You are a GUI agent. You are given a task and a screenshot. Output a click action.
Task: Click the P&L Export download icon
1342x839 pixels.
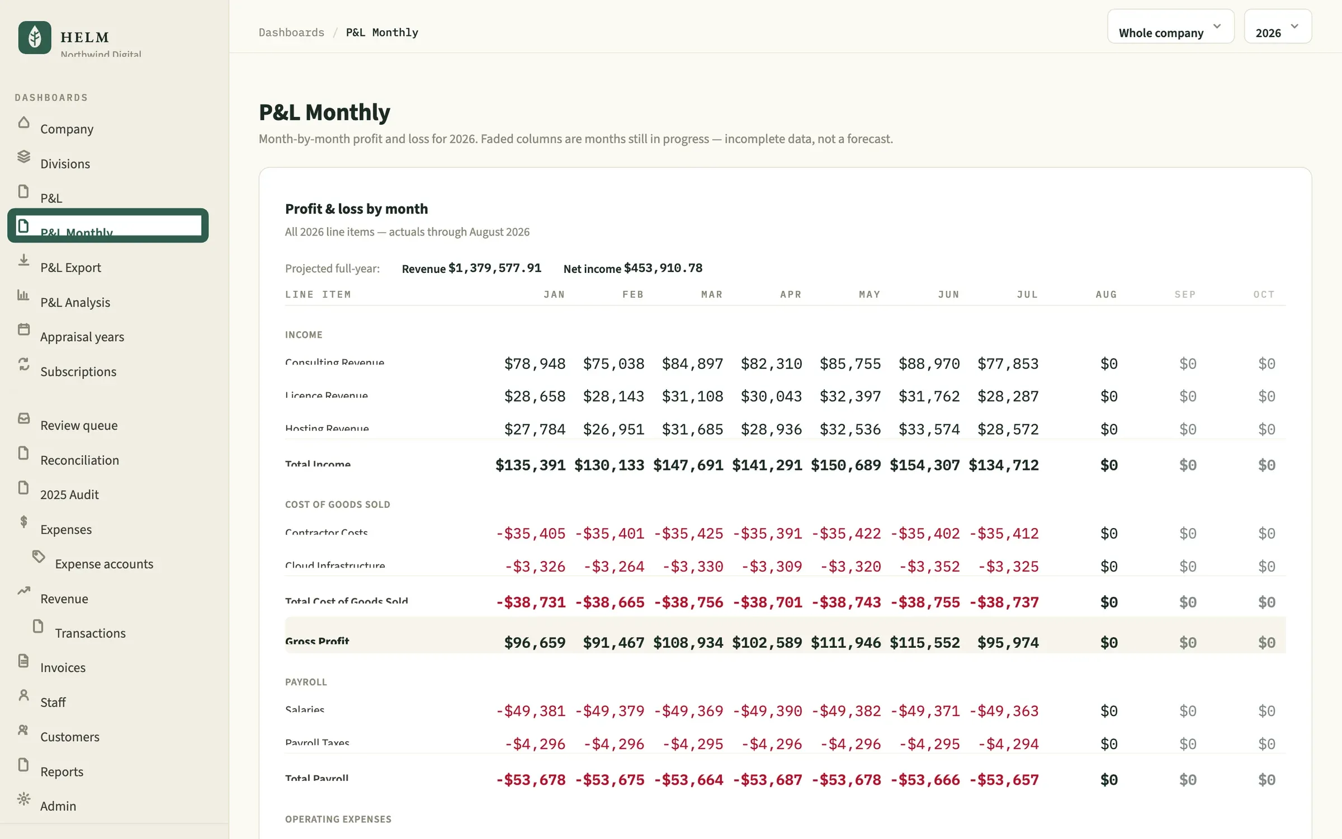point(23,260)
